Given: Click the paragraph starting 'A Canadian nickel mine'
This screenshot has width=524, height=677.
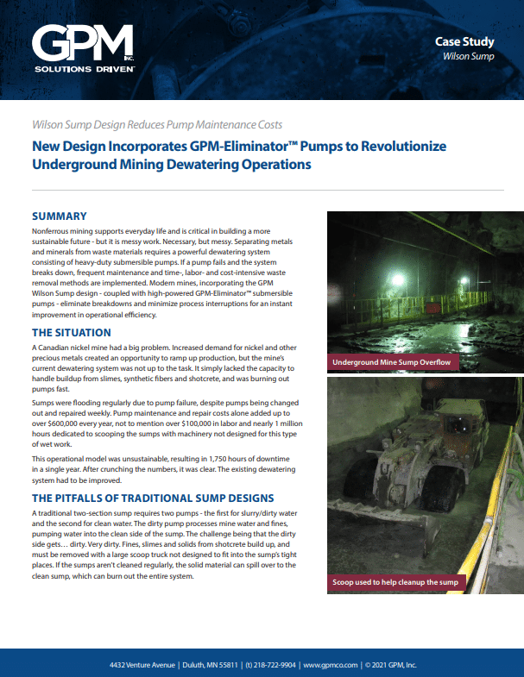Looking at the screenshot, I should [x=164, y=368].
